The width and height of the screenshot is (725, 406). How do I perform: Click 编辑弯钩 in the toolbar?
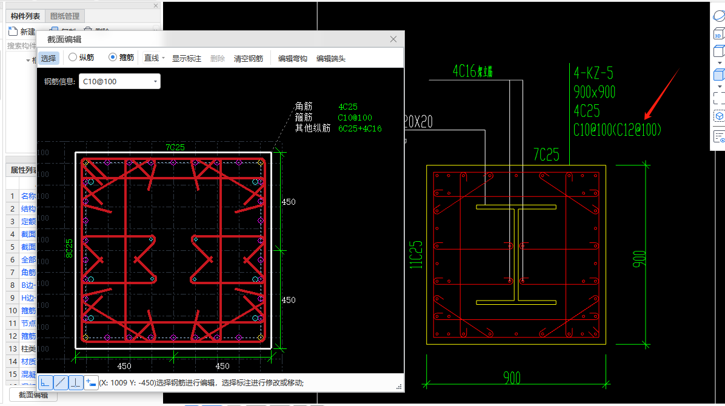(293, 58)
